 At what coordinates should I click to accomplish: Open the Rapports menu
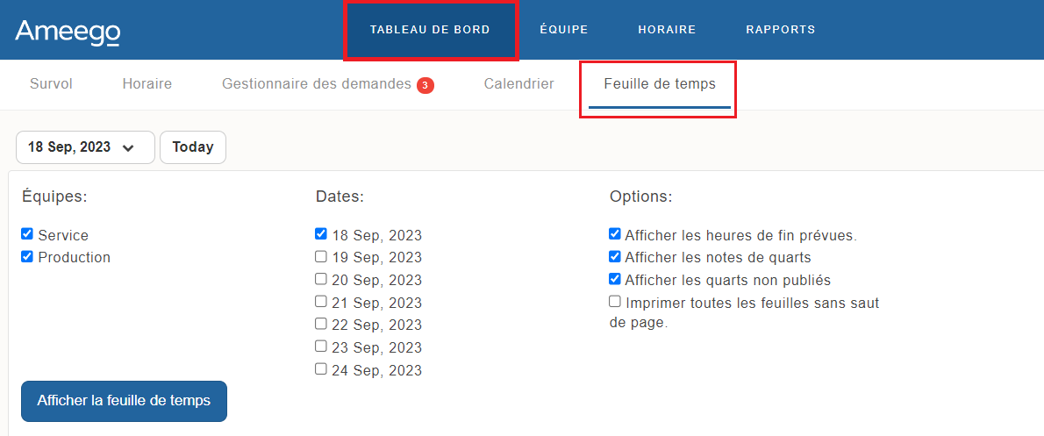[x=780, y=30]
